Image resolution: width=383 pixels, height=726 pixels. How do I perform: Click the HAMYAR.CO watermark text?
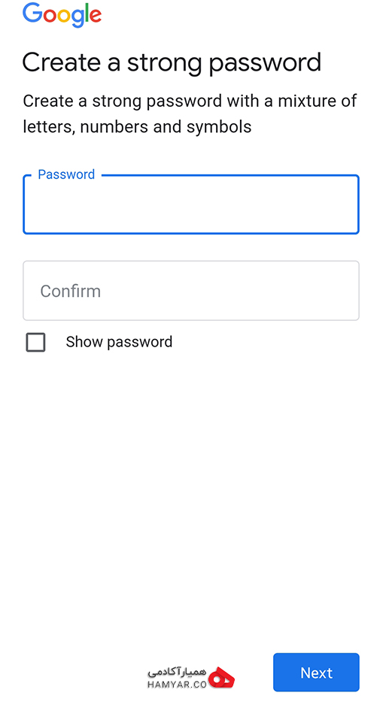(177, 685)
